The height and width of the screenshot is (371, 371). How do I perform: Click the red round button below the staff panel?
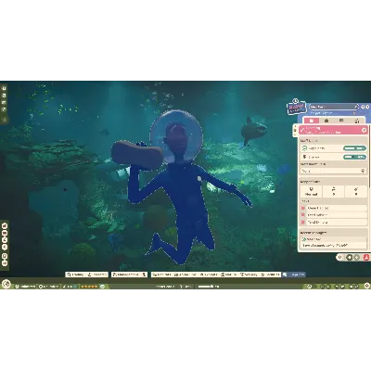[366, 257]
